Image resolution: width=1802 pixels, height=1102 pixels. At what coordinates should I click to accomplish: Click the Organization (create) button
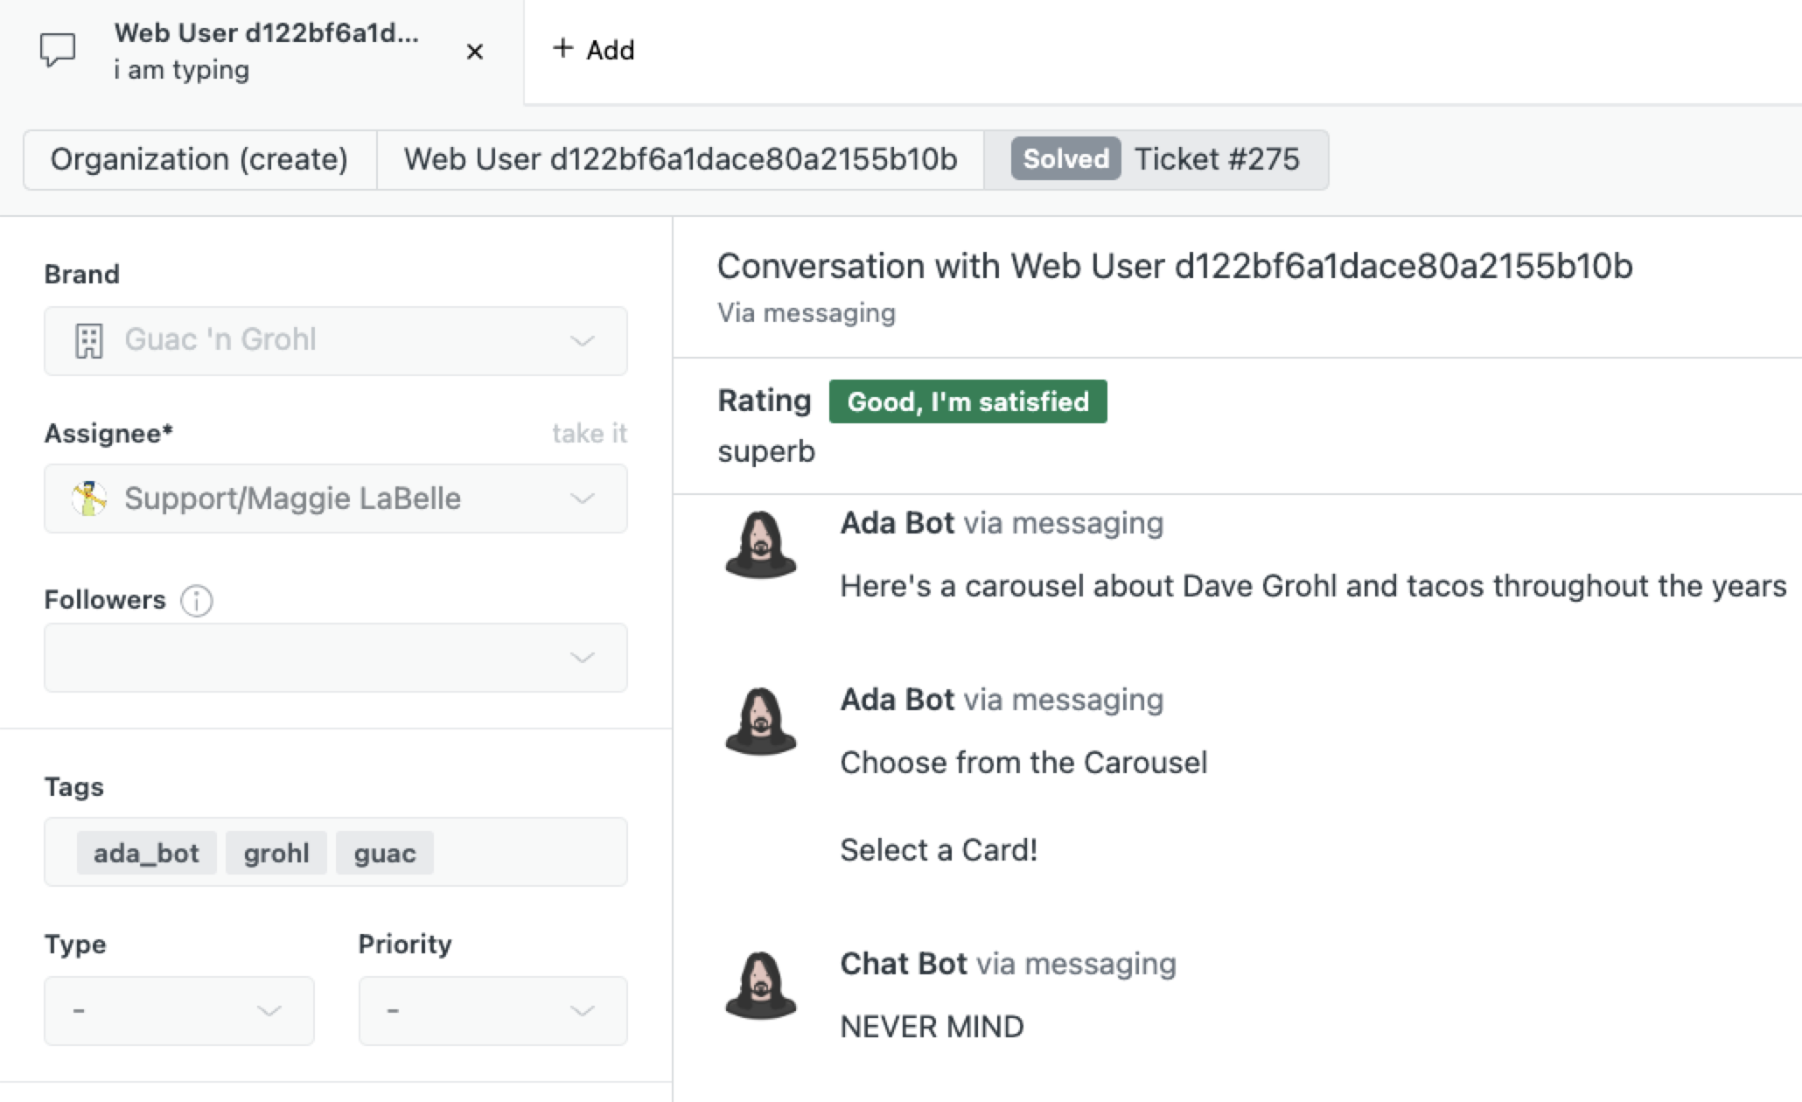199,159
